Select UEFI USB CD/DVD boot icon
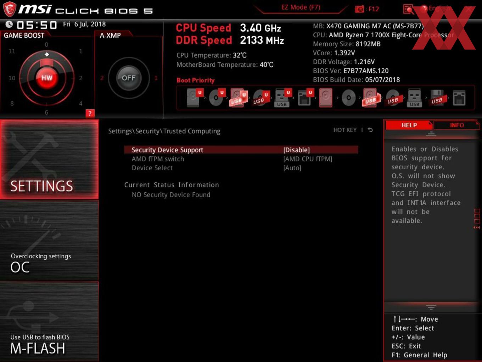The width and height of the screenshot is (482, 362). click(x=260, y=98)
